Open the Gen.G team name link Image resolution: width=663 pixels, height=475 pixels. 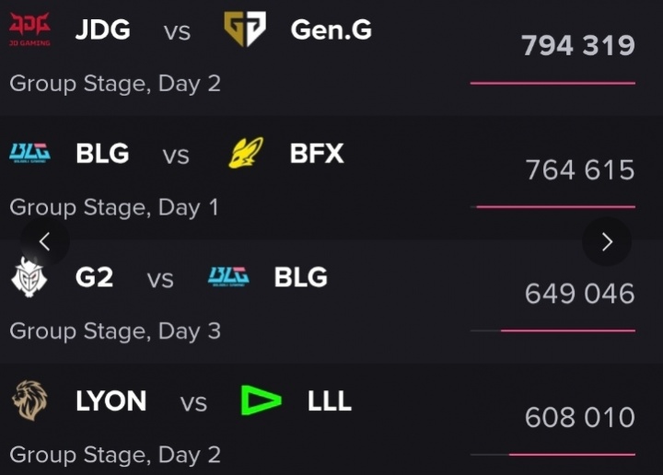click(331, 29)
